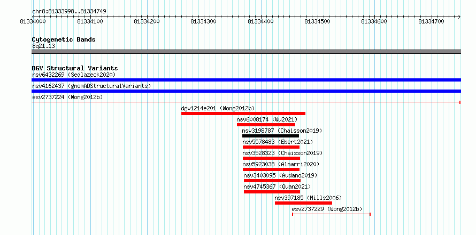Click ruler position 81334200
Viewport: 476px width, 235px height.
tap(147, 21)
